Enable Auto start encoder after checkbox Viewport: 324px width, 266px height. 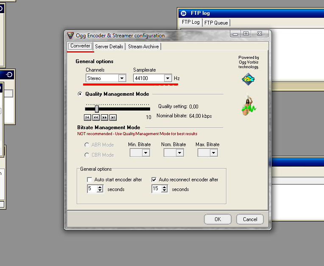tap(89, 180)
